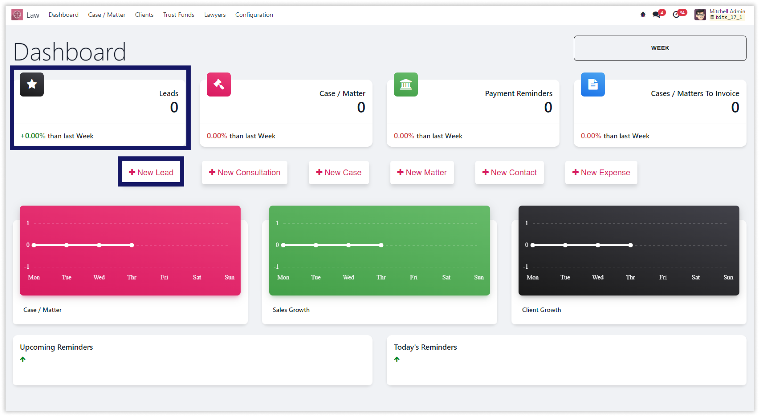Click the blue document invoice icon
Image resolution: width=759 pixels, height=416 pixels.
point(592,85)
